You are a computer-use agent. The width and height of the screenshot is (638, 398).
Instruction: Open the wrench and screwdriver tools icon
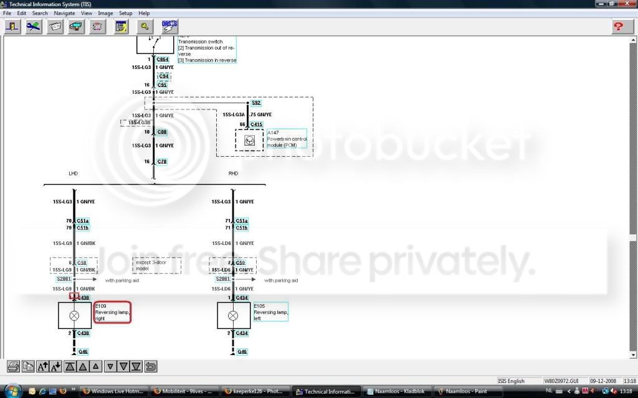34,27
